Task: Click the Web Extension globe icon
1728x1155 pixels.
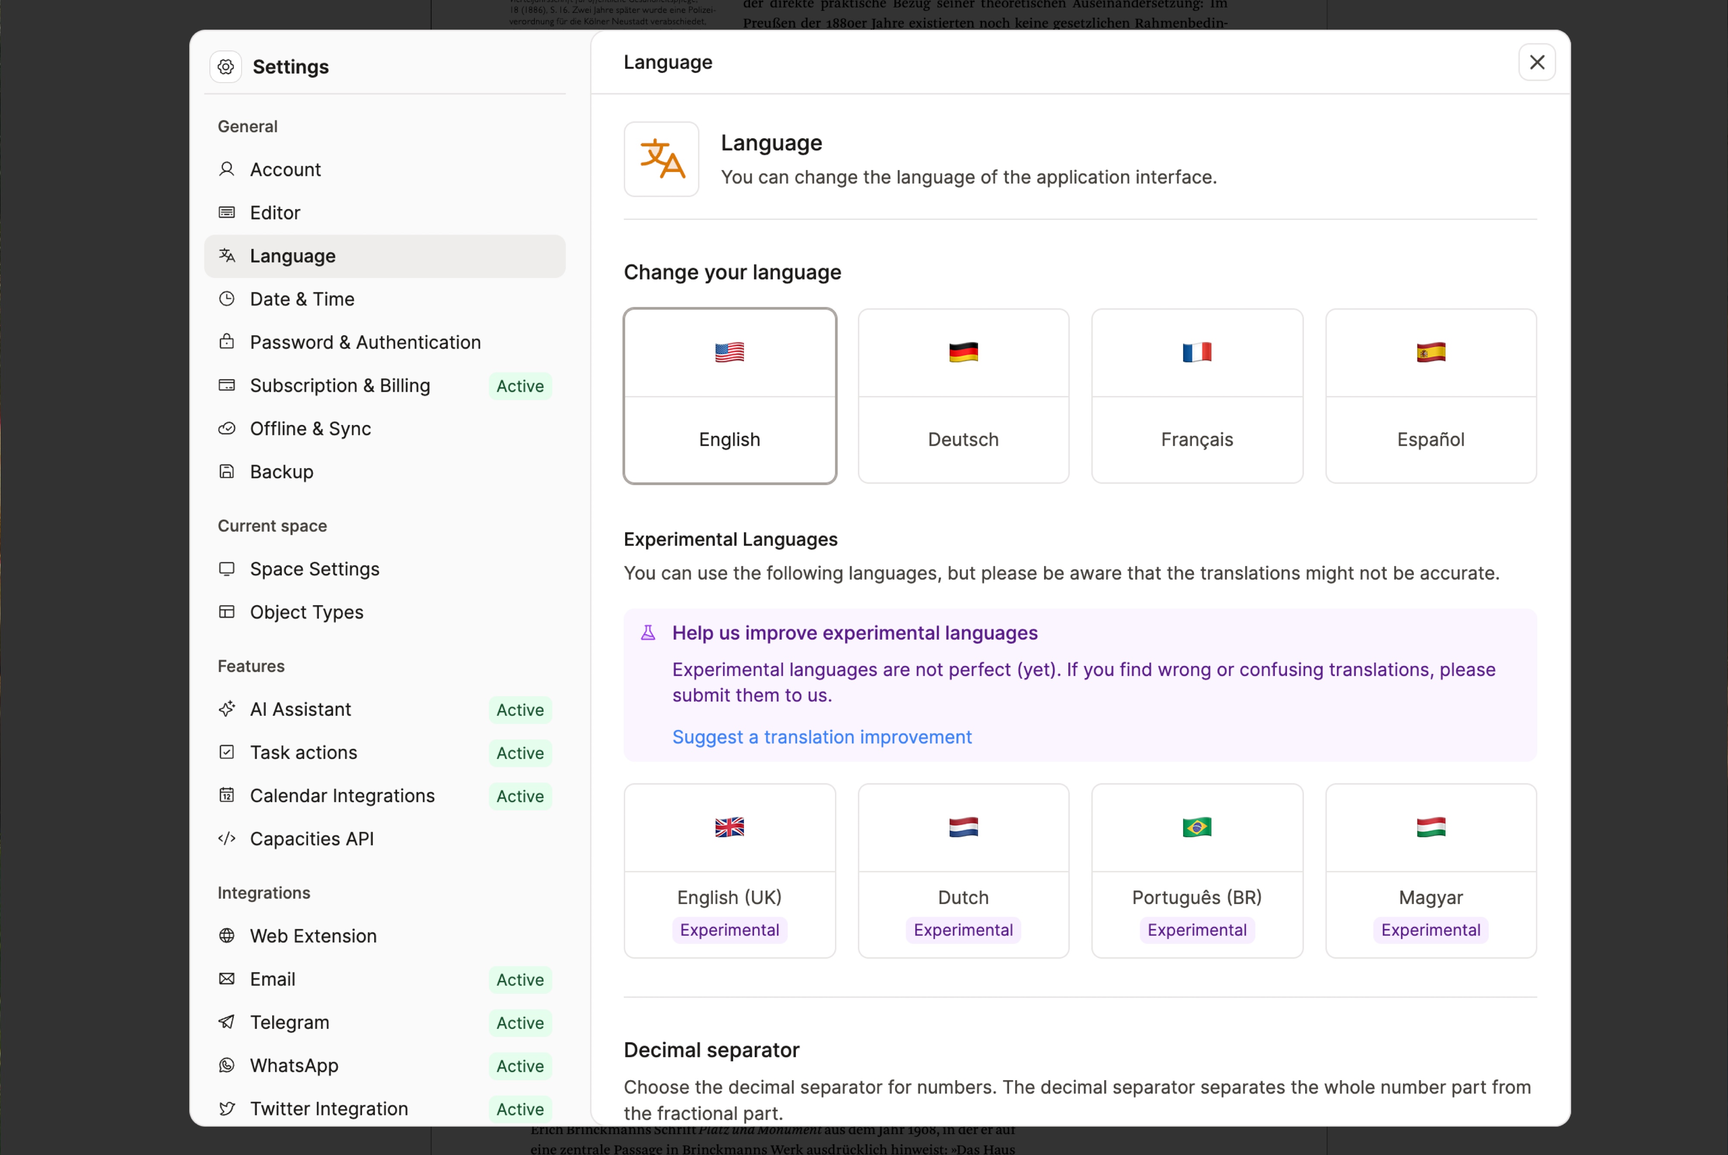Action: tap(227, 936)
